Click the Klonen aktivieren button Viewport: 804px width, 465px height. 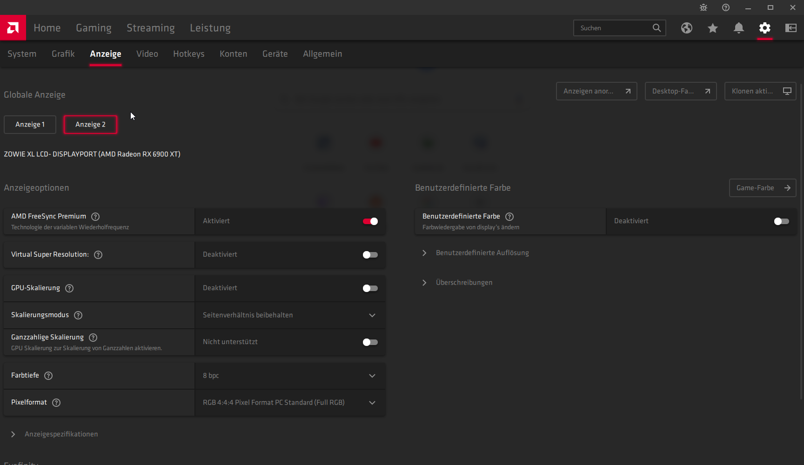pyautogui.click(x=760, y=91)
